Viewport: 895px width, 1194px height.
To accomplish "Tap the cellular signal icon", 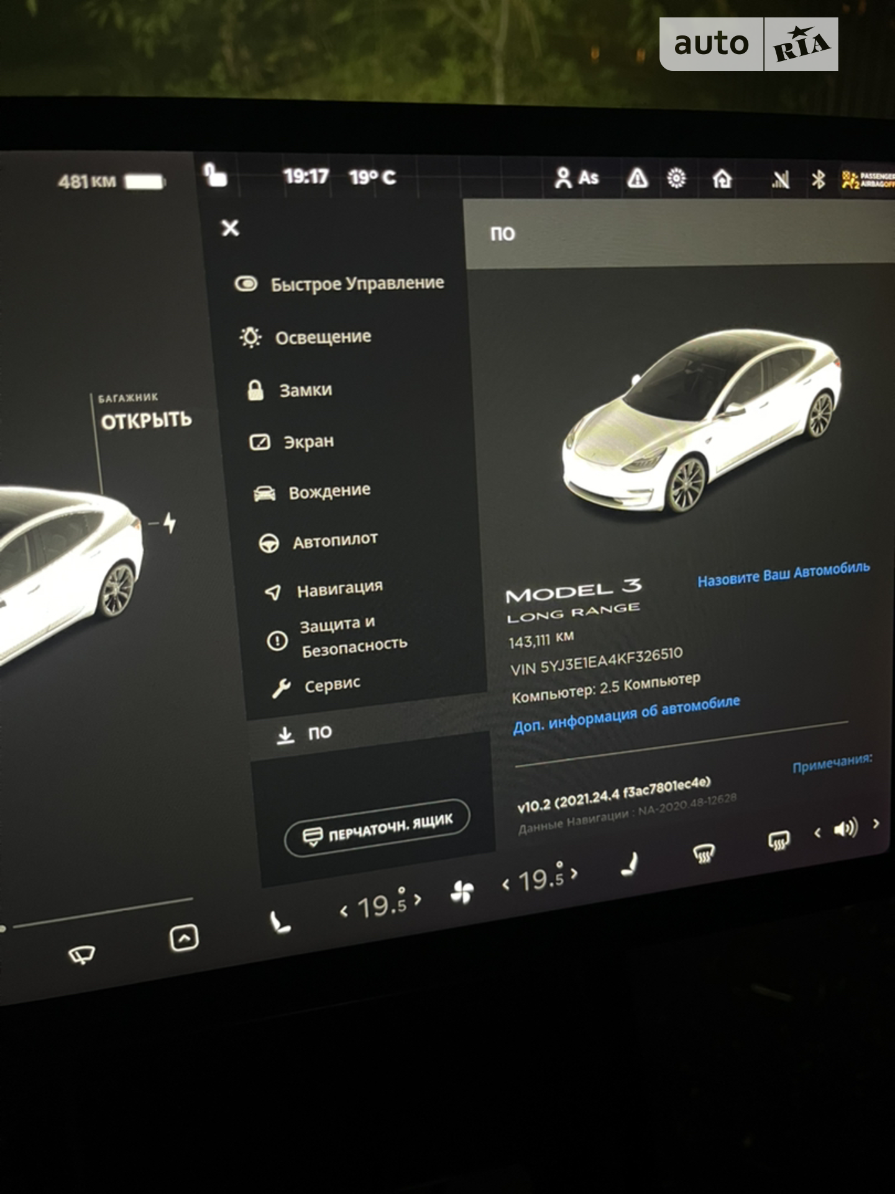I will [x=780, y=180].
